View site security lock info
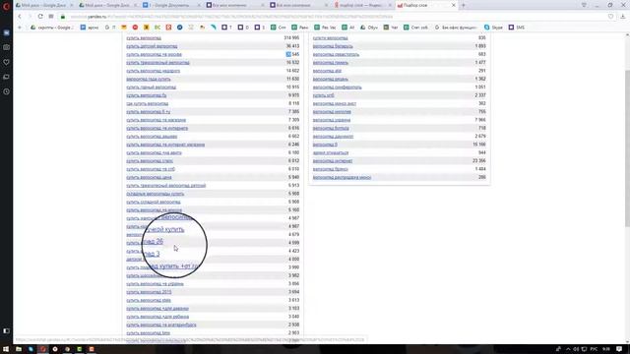This screenshot has height=354, width=630. (x=63, y=17)
